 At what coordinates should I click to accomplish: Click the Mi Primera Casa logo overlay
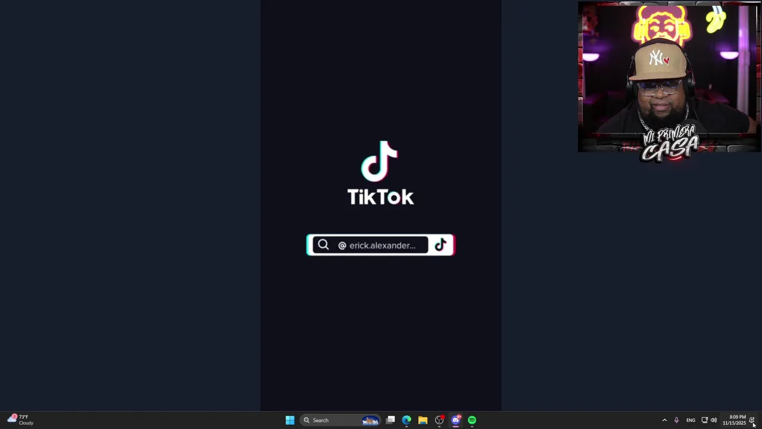(670, 143)
